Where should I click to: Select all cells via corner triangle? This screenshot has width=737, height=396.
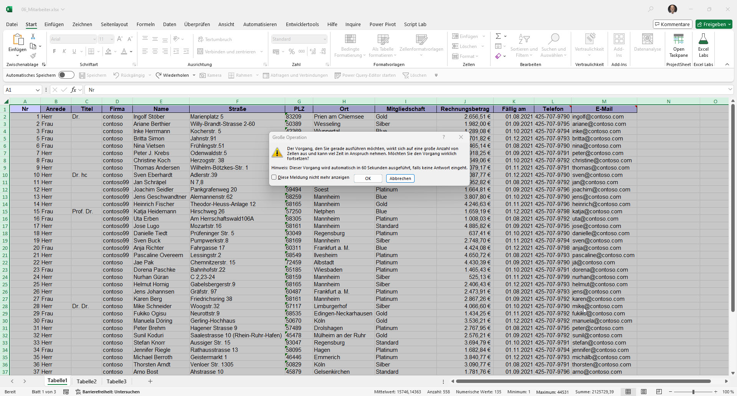[x=6, y=101]
